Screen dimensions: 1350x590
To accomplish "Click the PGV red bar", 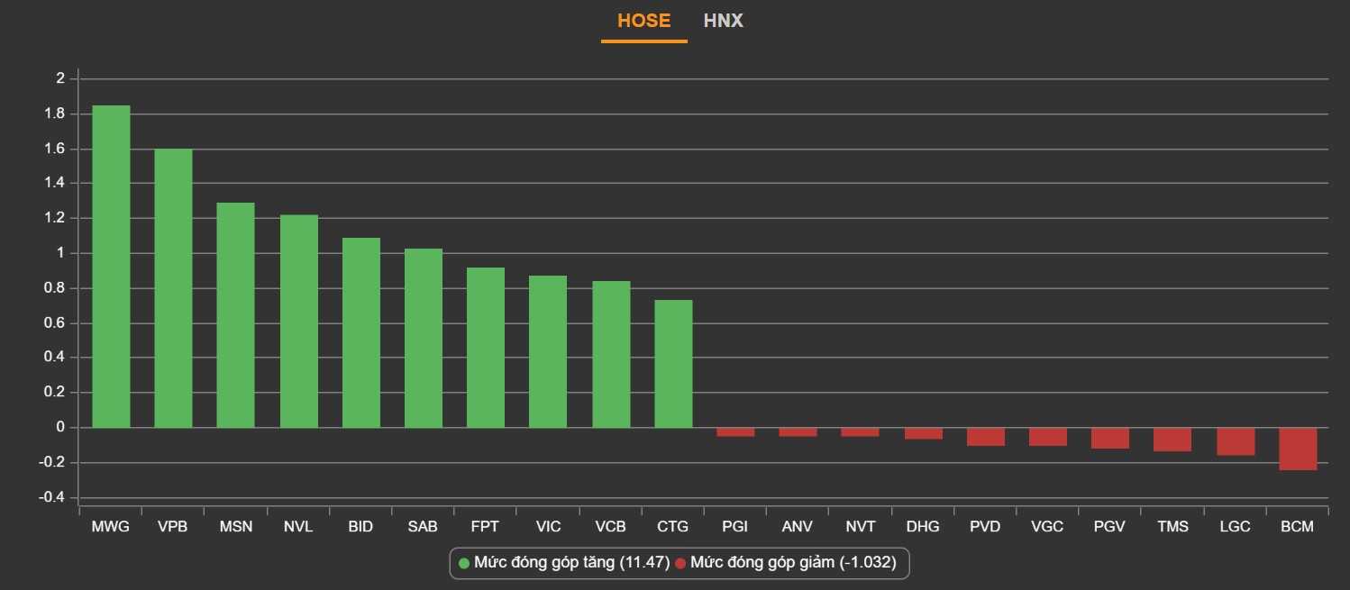I will (1110, 438).
